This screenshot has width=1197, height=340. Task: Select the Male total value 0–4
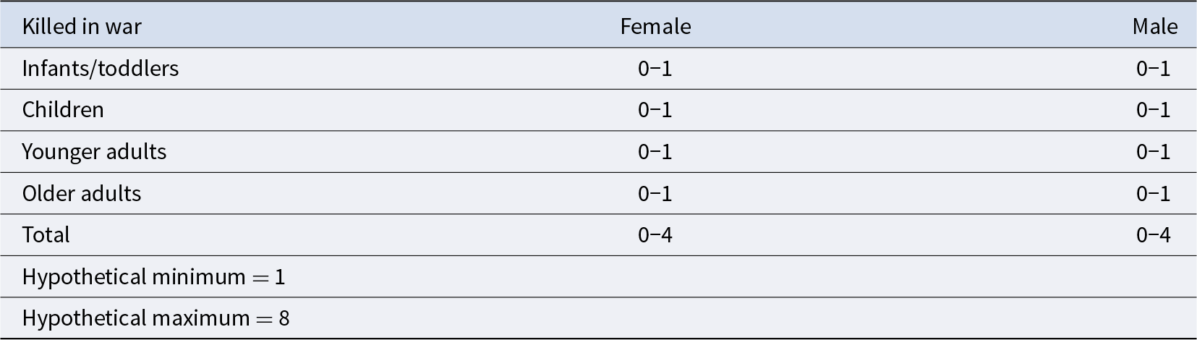coord(1153,235)
